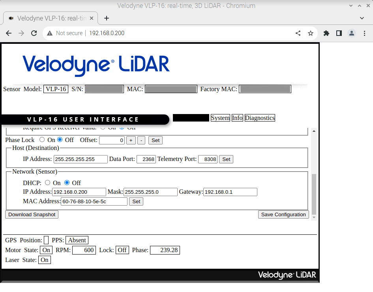
Task: Bookmark this page with the star icon
Action: point(311,33)
